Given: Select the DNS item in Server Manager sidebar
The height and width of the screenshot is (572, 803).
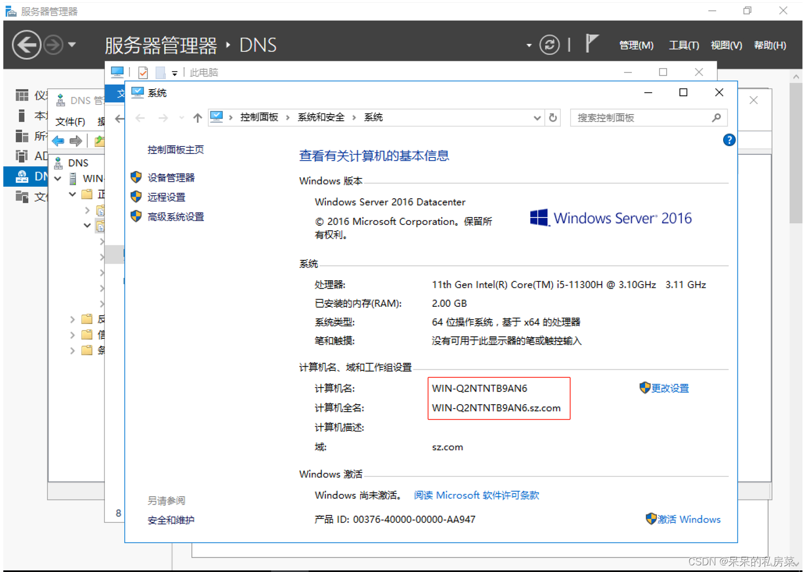Looking at the screenshot, I should point(27,176).
